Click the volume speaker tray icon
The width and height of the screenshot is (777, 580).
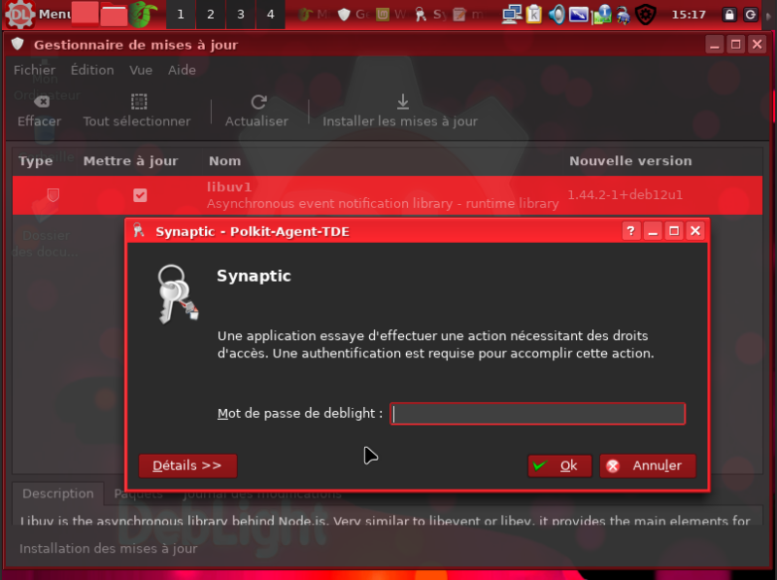pos(557,15)
